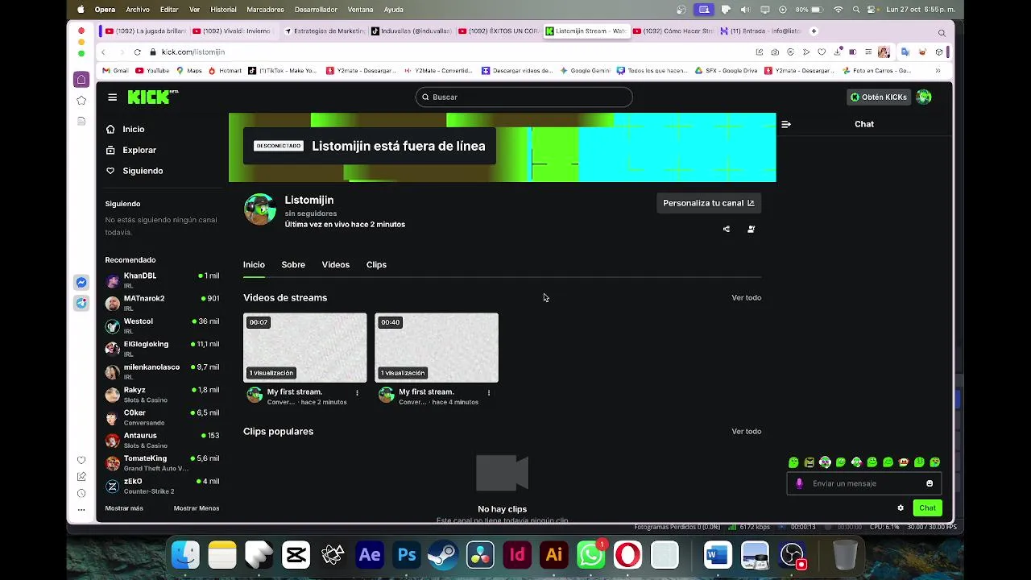Switch to Videos tab
Image resolution: width=1031 pixels, height=580 pixels.
[x=336, y=264]
